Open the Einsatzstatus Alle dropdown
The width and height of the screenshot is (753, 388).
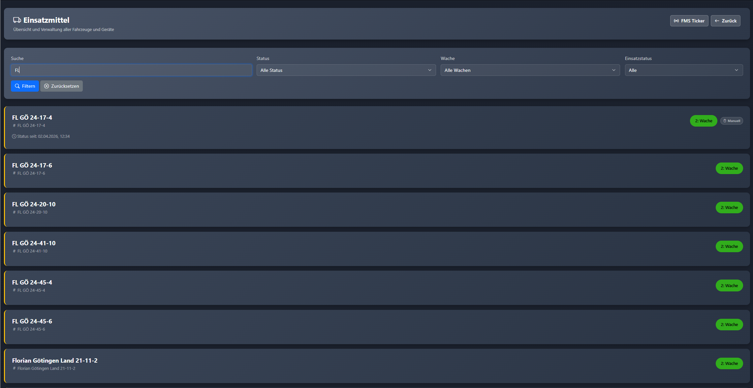point(683,70)
